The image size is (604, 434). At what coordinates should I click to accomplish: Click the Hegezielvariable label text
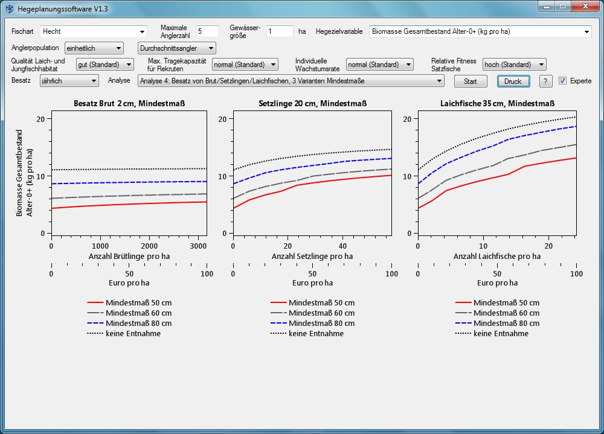point(339,31)
